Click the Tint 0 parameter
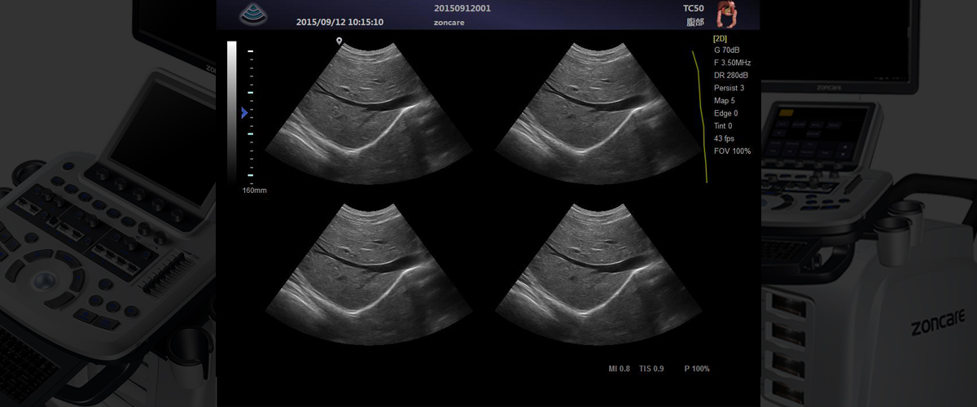The width and height of the screenshot is (977, 407). click(x=723, y=126)
